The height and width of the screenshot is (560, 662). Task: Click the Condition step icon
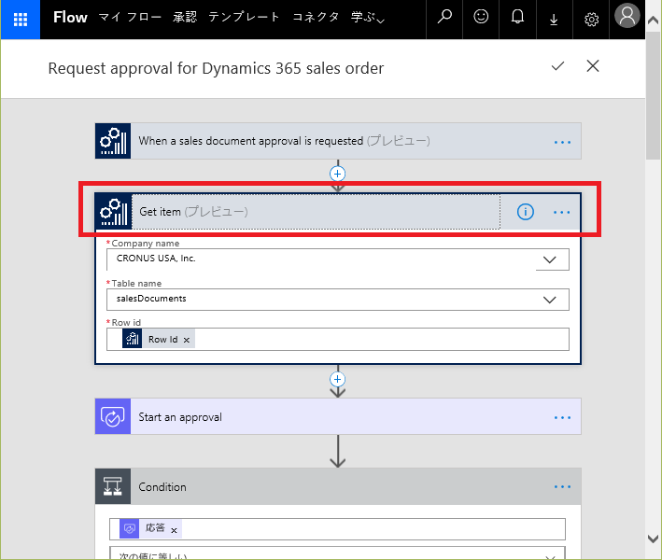coord(113,486)
